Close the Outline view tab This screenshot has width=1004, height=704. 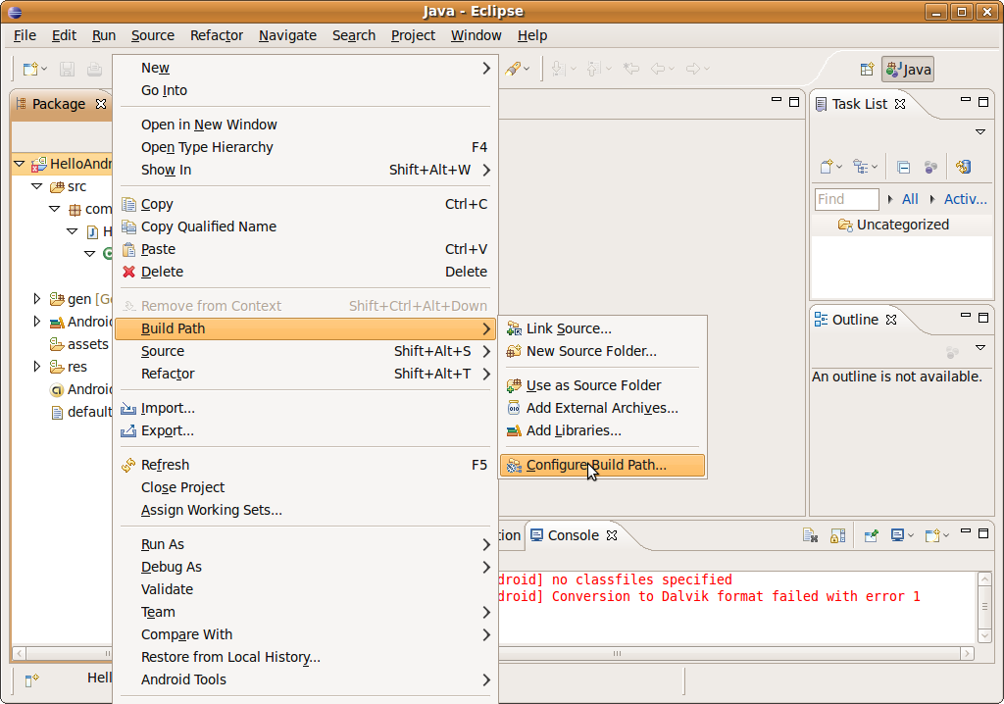[891, 320]
